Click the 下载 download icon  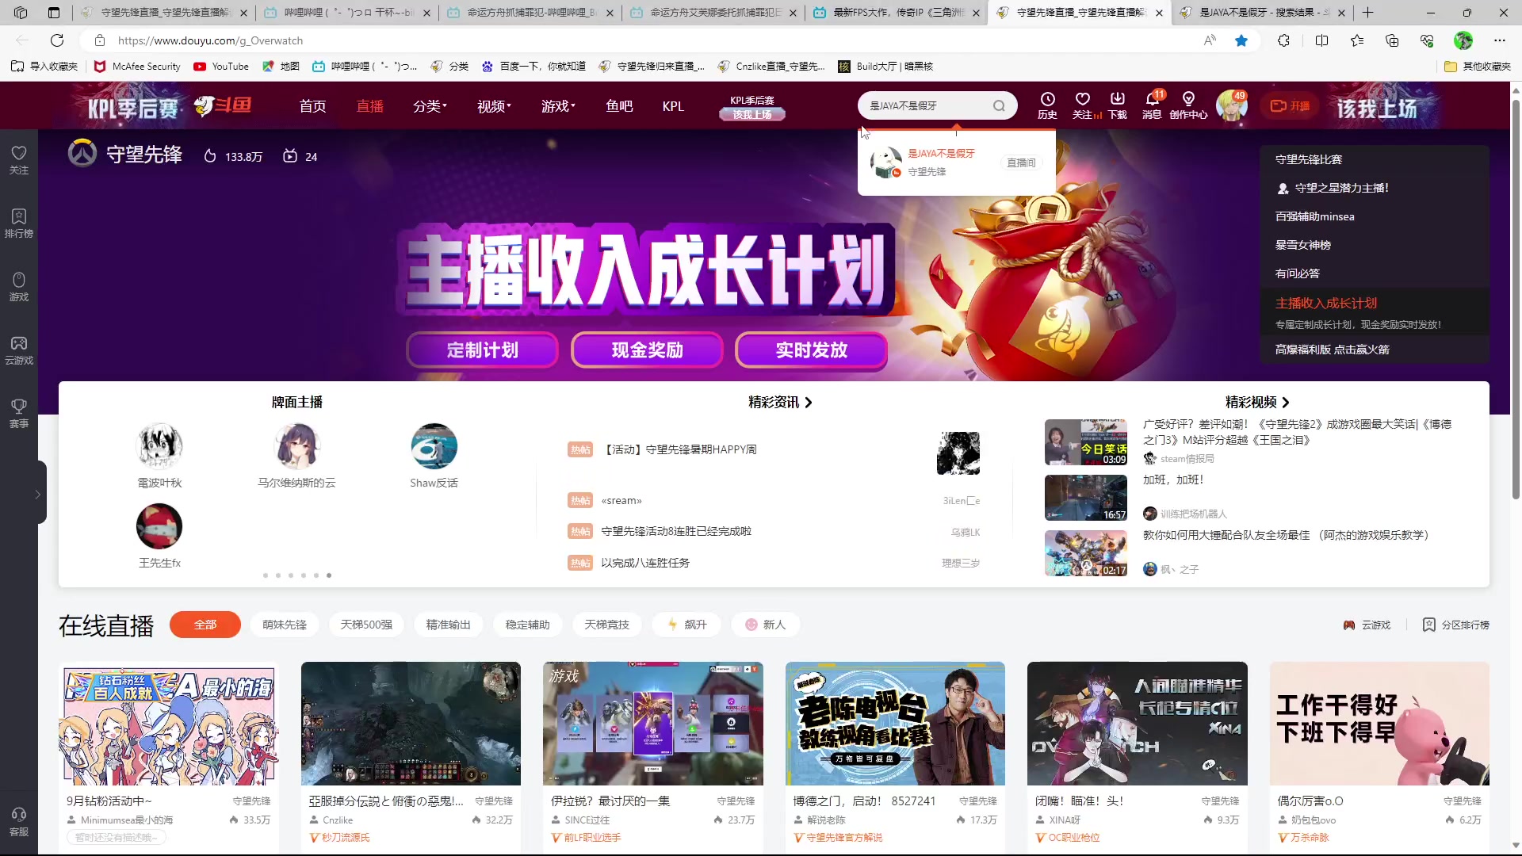[1117, 104]
